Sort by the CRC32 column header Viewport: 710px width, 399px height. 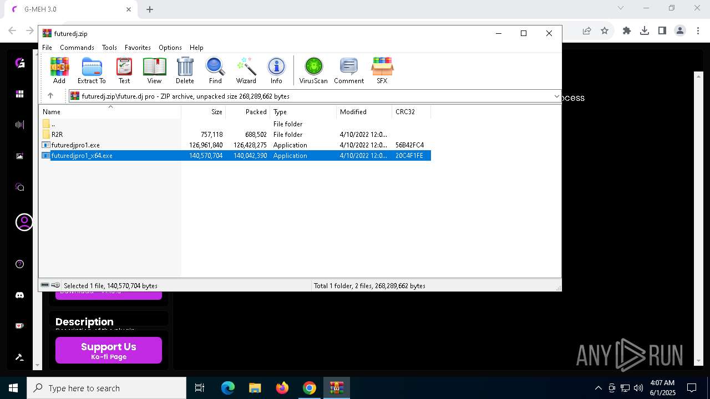(x=411, y=112)
